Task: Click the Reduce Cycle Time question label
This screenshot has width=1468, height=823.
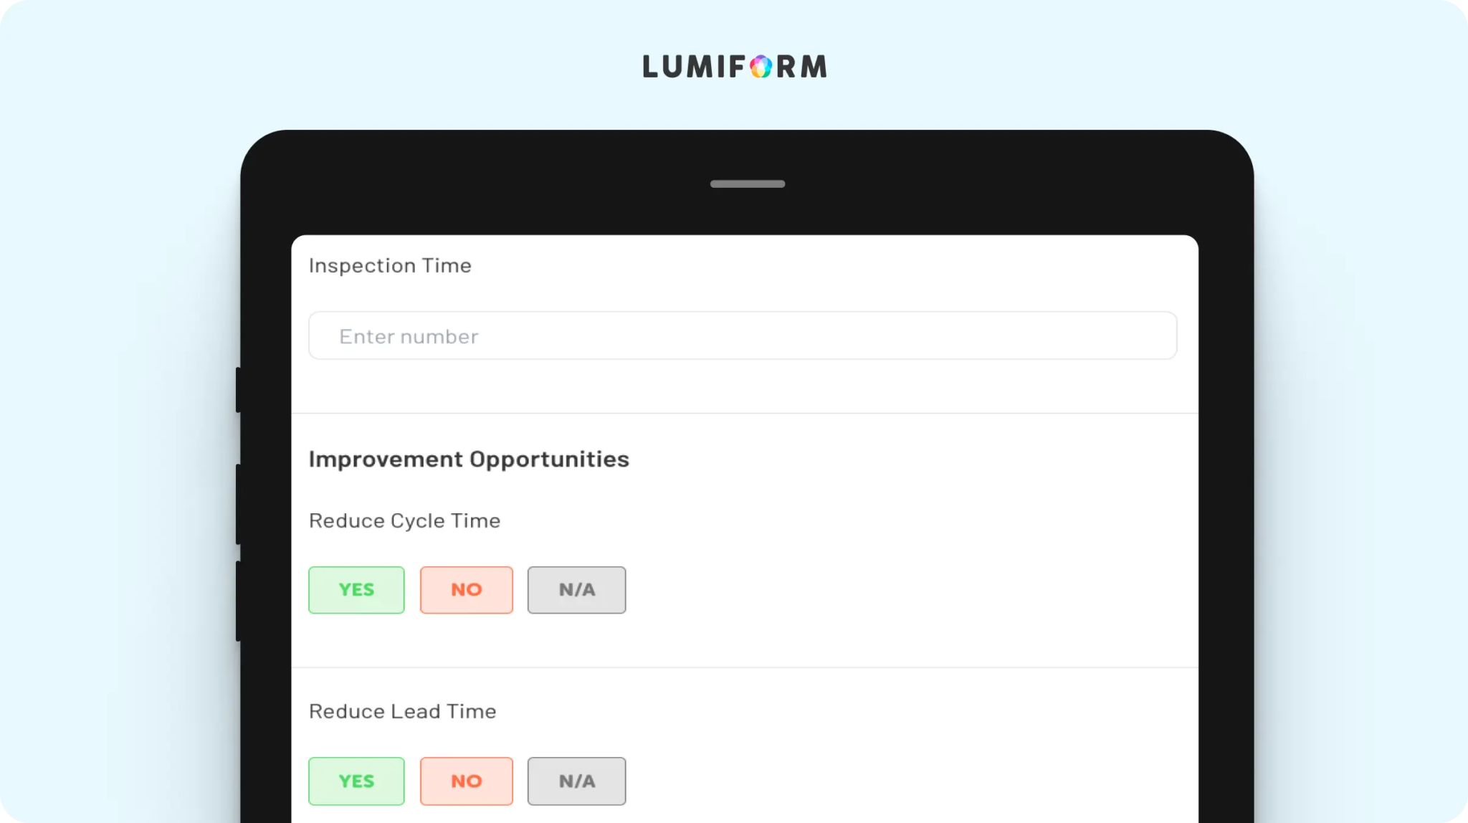Action: (x=404, y=521)
